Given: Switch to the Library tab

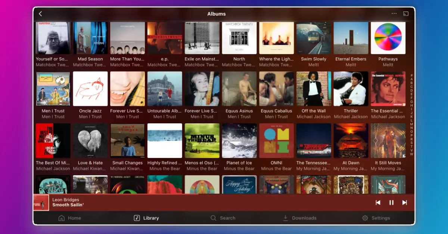Looking at the screenshot, I should (x=146, y=218).
